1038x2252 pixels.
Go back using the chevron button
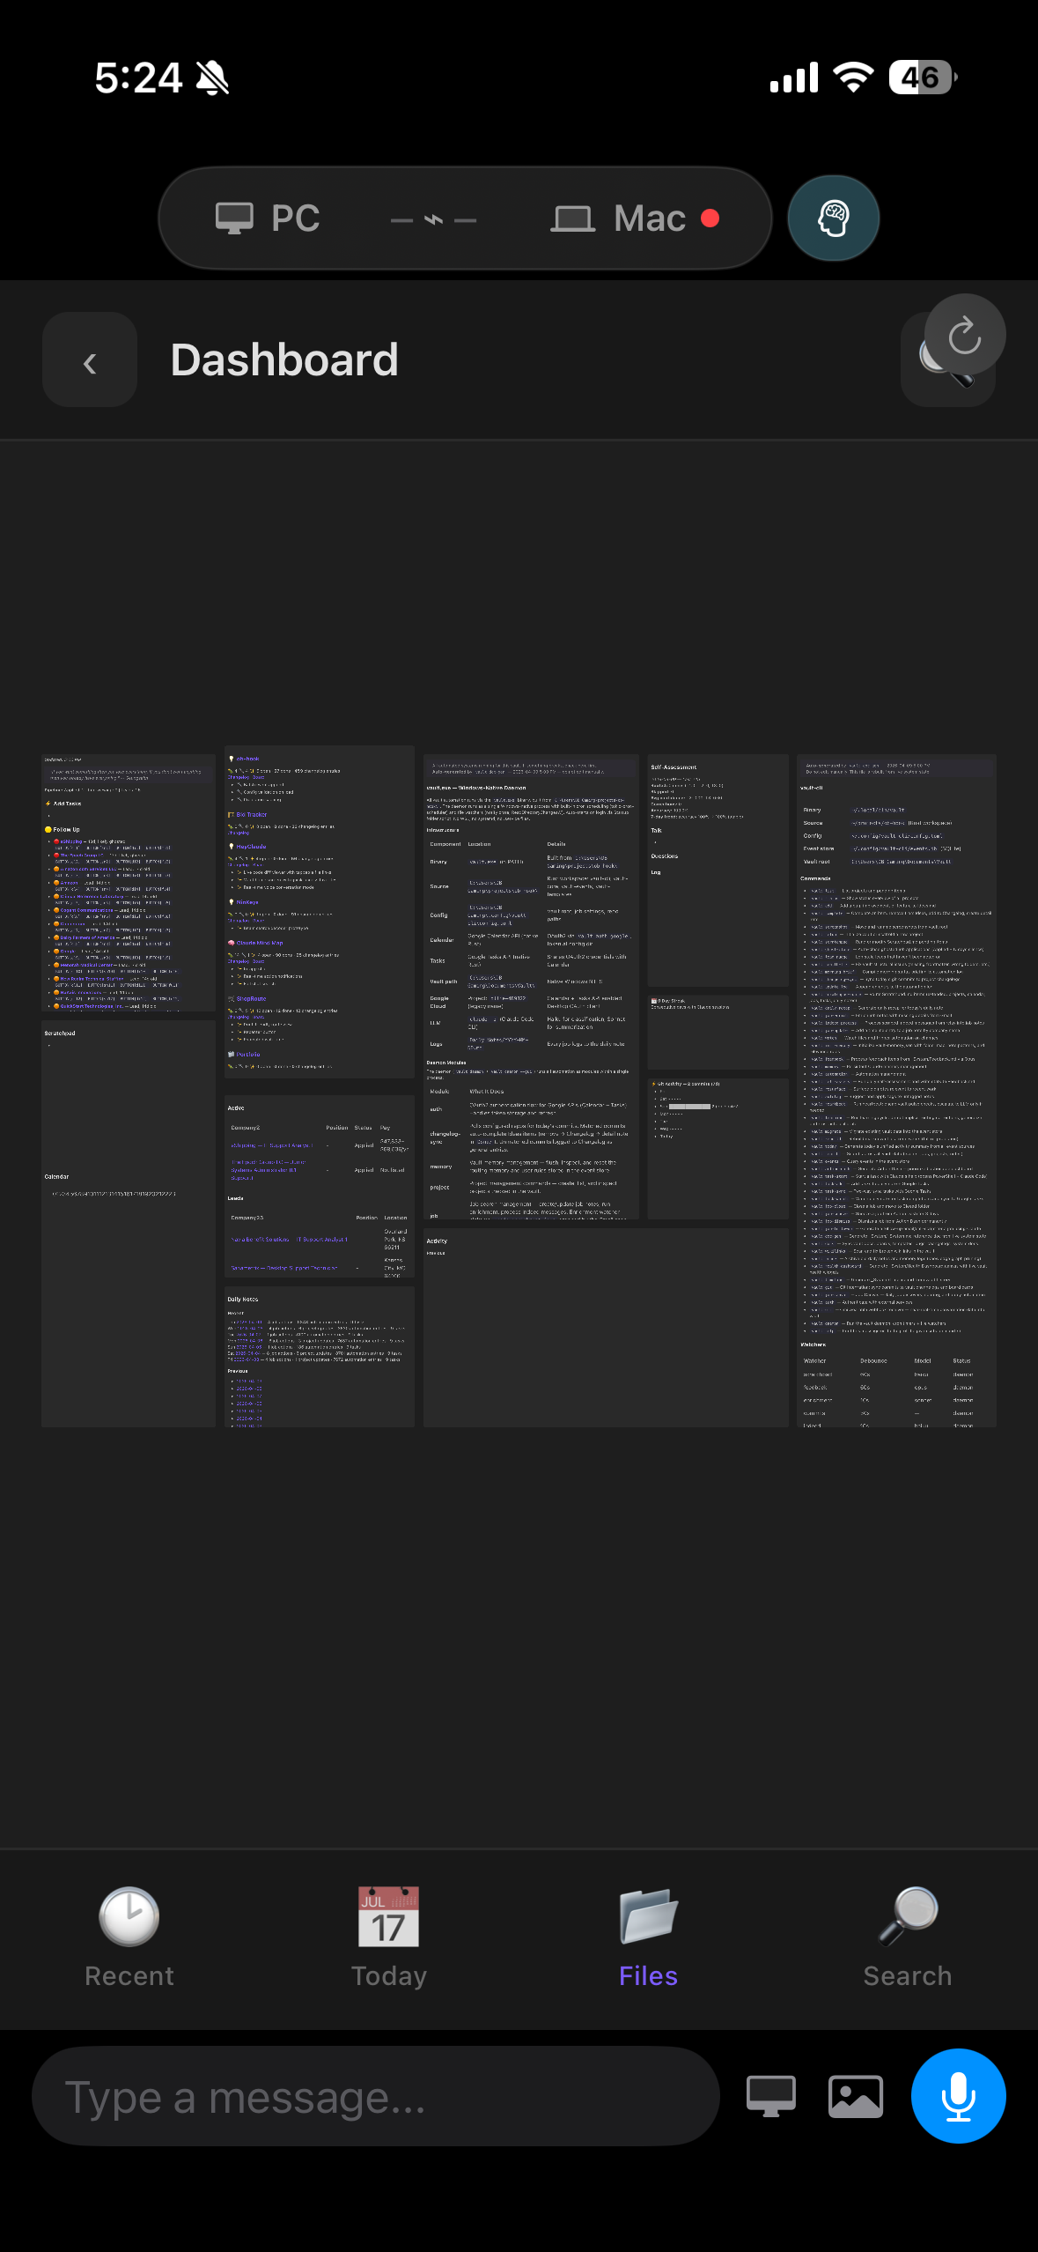(x=90, y=359)
